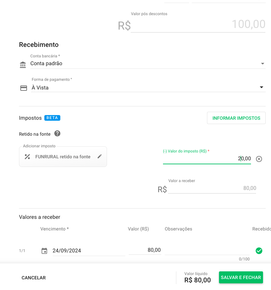Click the Observações text field
This screenshot has height=290, width=271.
tap(207, 250)
